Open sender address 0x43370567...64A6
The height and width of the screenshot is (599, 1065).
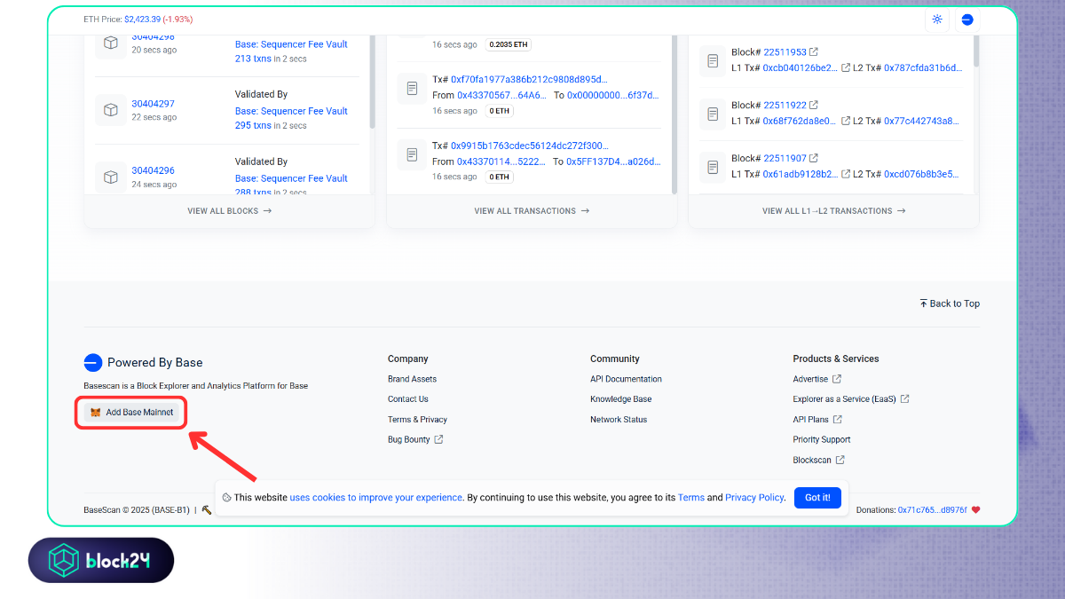click(502, 95)
